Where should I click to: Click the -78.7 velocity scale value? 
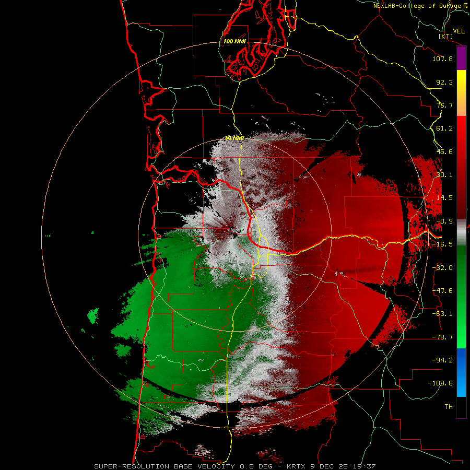tap(442, 337)
